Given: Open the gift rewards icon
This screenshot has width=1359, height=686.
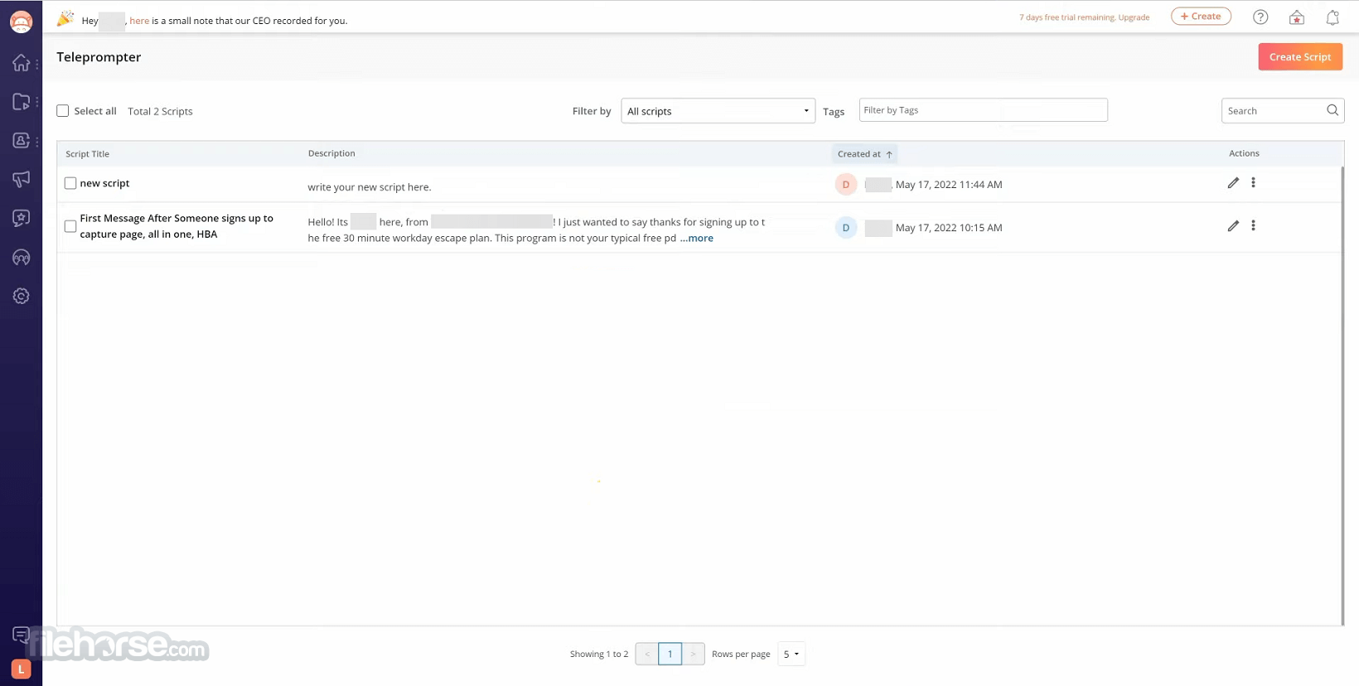Looking at the screenshot, I should pos(1297,17).
